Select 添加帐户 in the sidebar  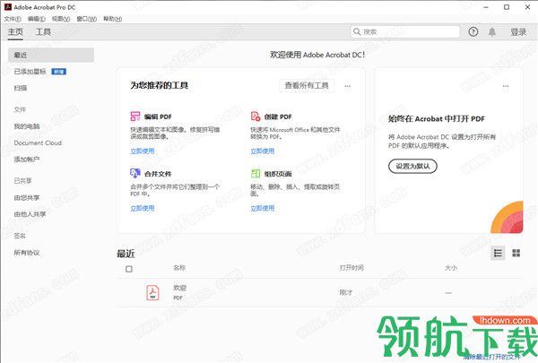27,160
